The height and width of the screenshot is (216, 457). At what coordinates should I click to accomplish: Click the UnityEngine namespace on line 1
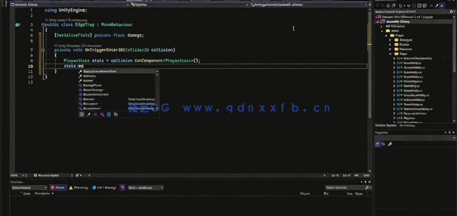tap(73, 10)
